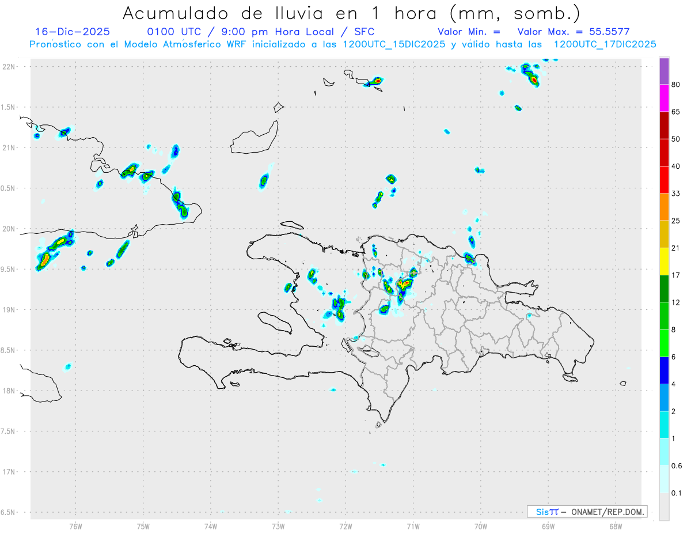Viewport: 691px width, 534px height.
Task: Choose the cyan legend segment between 1 and 2
Action: [664, 425]
